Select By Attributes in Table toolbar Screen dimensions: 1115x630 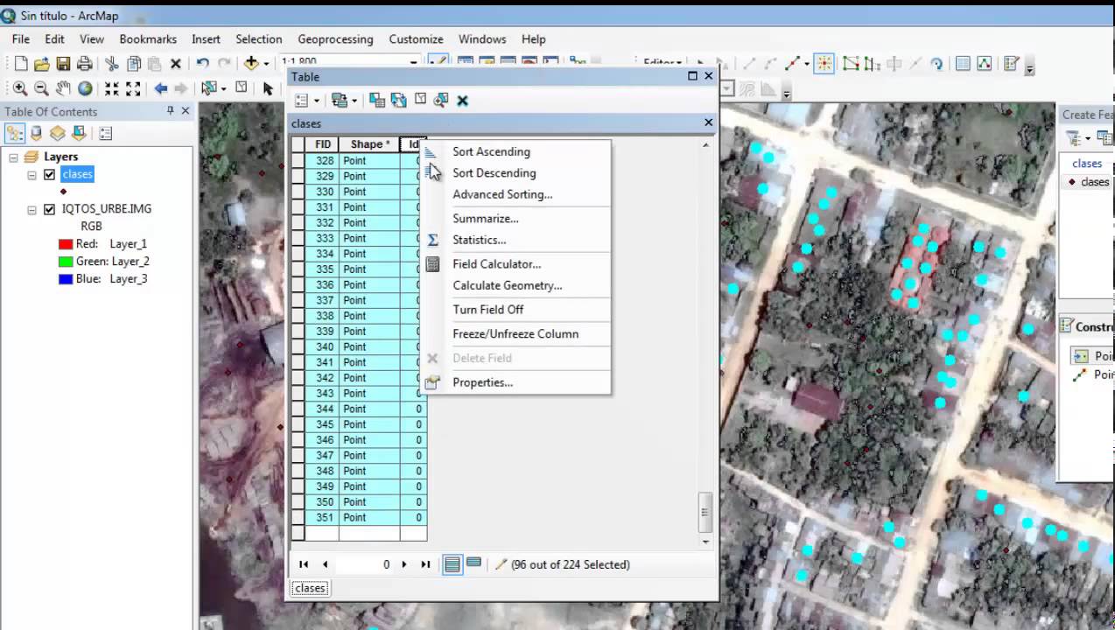[377, 101]
